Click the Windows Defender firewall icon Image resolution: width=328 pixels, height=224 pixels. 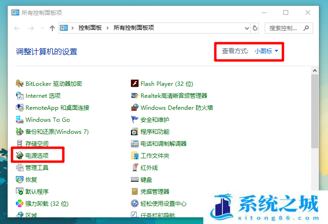(x=134, y=108)
